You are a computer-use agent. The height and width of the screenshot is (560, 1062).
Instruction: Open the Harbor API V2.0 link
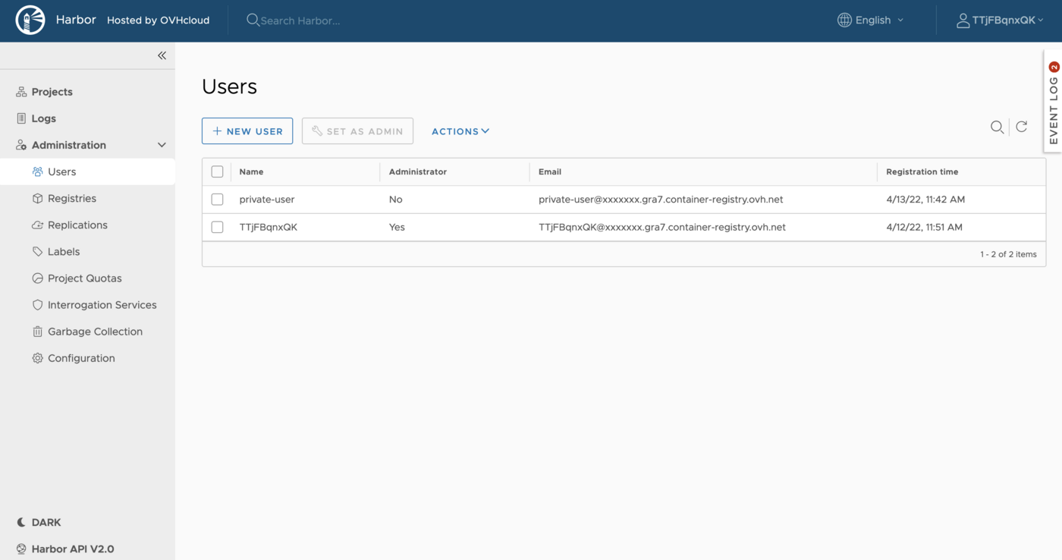coord(72,548)
